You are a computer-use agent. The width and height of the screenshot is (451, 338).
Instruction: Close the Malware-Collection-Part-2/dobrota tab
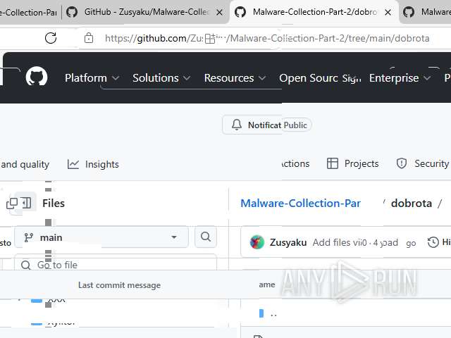388,13
